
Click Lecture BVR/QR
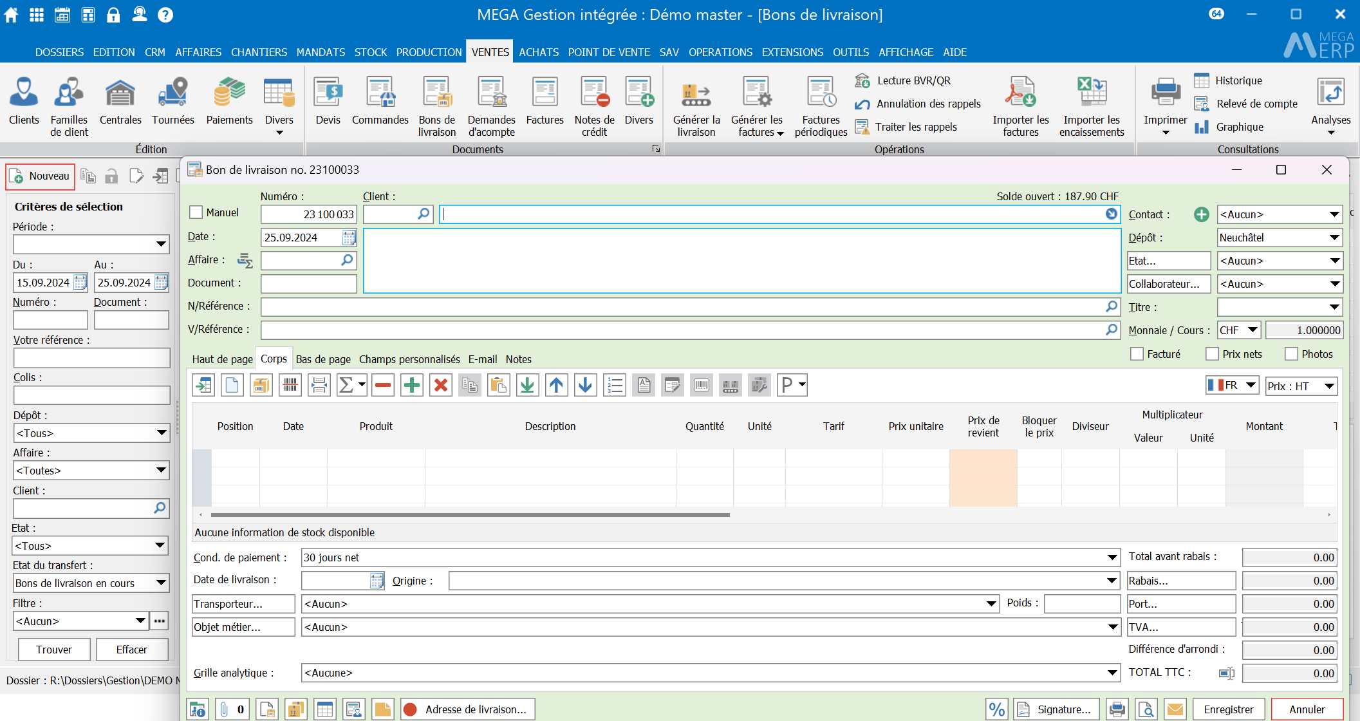tap(902, 80)
